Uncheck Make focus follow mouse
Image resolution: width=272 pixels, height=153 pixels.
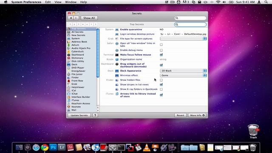pos(161,55)
